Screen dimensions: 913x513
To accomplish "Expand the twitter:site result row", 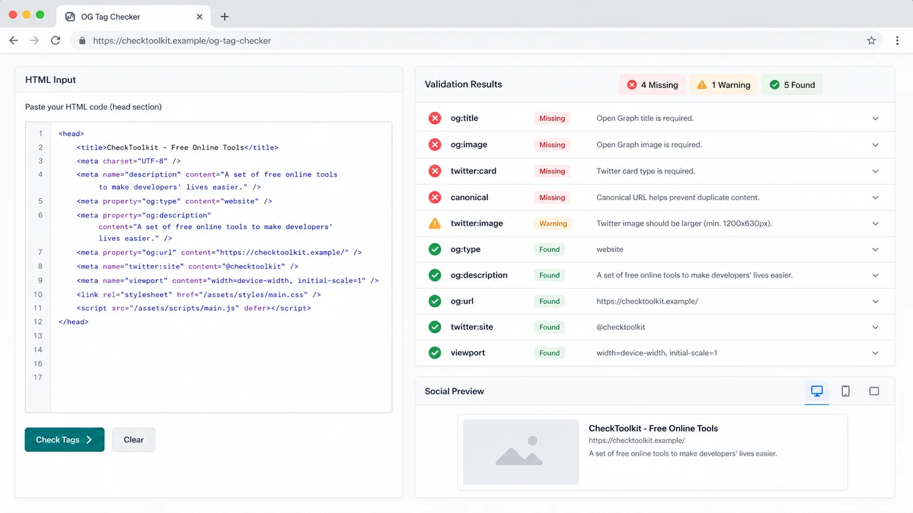I will pyautogui.click(x=875, y=327).
